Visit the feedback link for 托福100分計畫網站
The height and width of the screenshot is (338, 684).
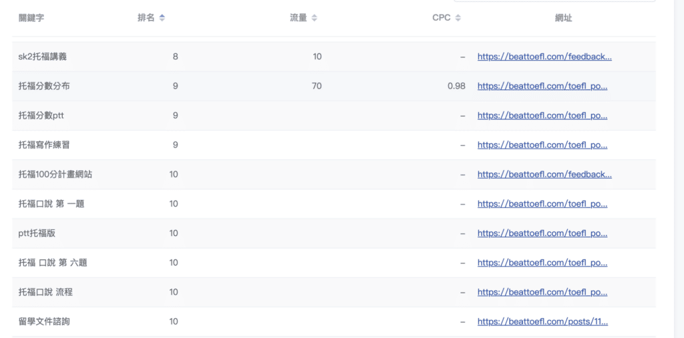(x=544, y=174)
